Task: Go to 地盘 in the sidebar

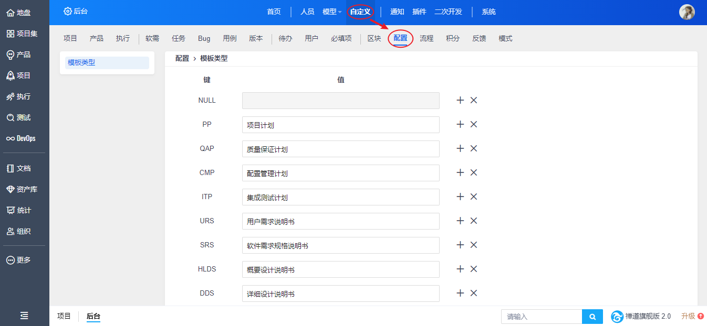Action: (x=19, y=13)
